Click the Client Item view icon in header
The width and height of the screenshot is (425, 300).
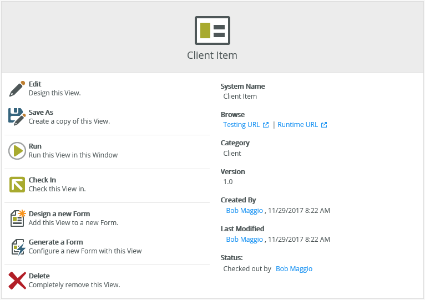click(x=212, y=30)
